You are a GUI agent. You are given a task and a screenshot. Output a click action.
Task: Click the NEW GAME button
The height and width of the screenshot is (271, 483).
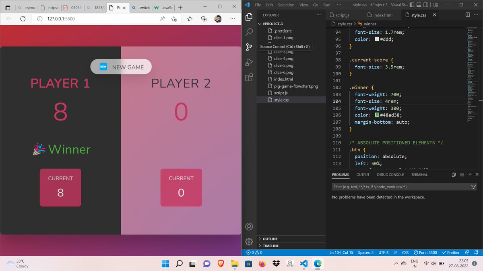click(x=121, y=67)
